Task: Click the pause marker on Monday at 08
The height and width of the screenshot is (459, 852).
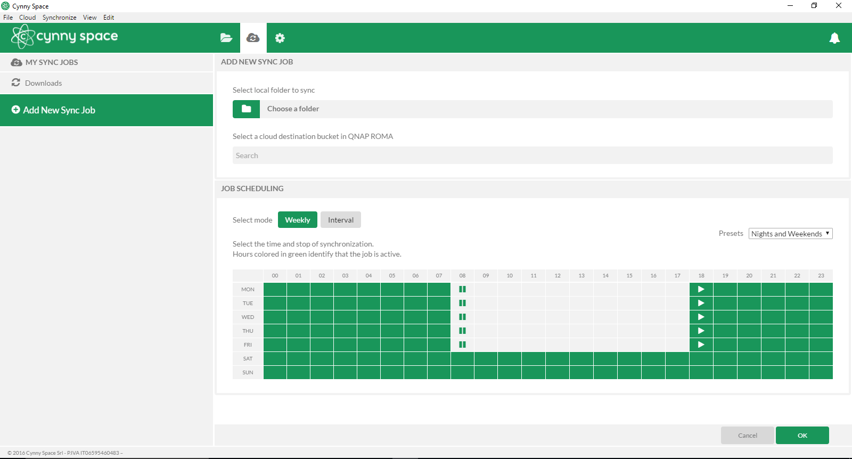Action: coord(462,289)
